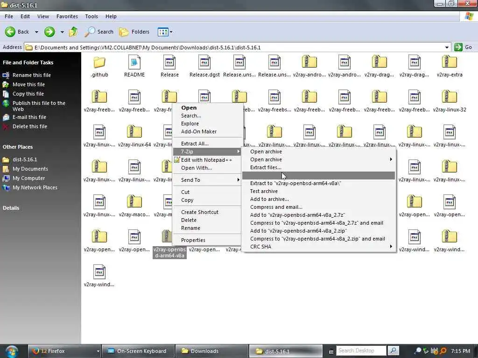Click the Go button

pos(463,47)
